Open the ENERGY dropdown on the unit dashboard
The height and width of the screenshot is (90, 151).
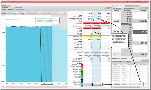coord(5,13)
